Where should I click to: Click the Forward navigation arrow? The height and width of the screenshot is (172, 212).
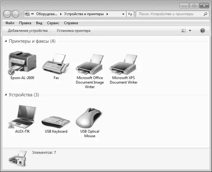pos(16,14)
